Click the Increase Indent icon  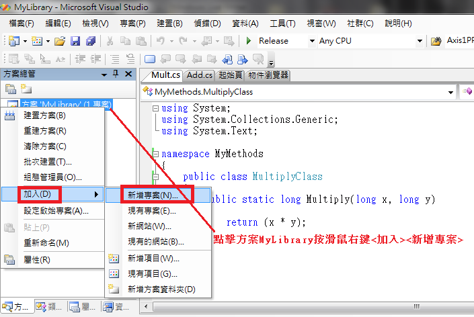click(x=96, y=59)
